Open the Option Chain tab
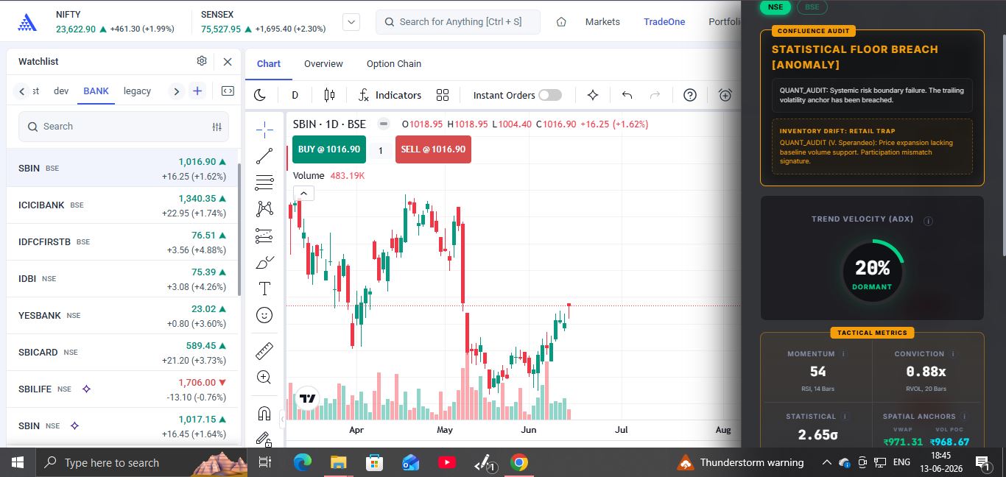 click(394, 63)
